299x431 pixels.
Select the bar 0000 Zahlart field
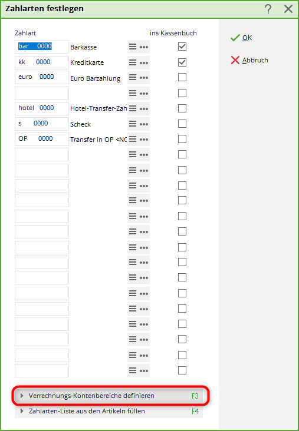[x=42, y=47]
